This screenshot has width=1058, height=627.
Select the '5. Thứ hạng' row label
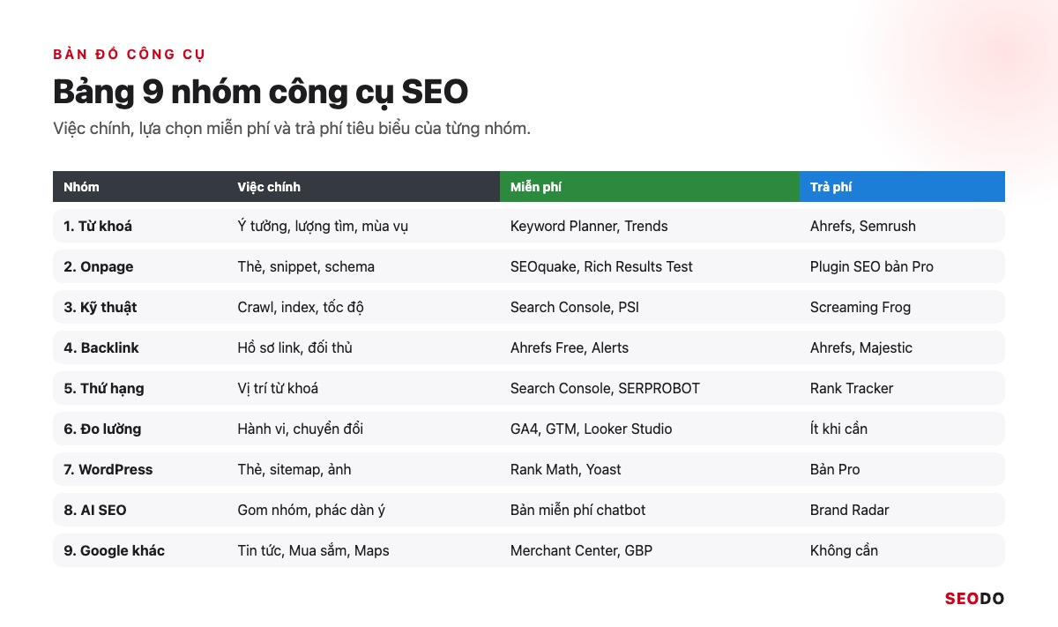tap(104, 388)
